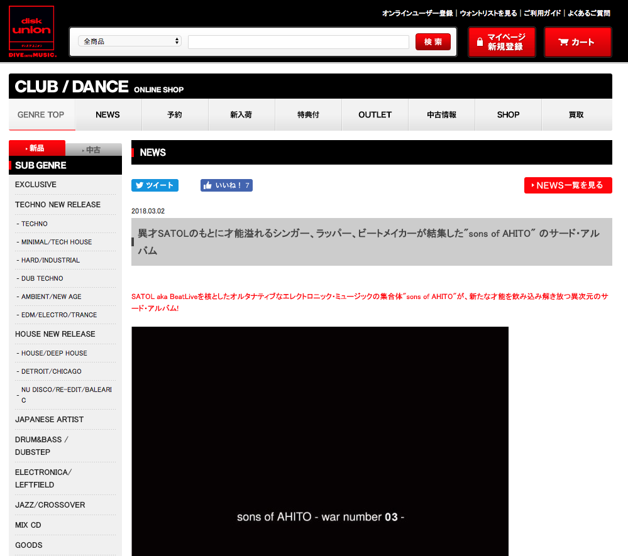Viewport: 628px width, 556px height.
Task: Open マイページ 新規登録 button
Action: pos(502,42)
